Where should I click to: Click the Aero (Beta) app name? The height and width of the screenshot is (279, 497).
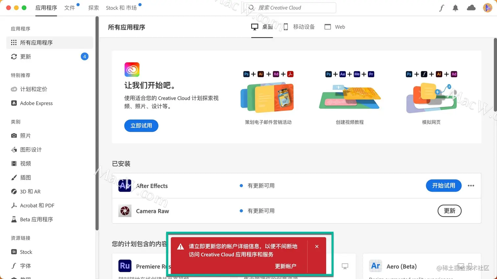[402, 267]
